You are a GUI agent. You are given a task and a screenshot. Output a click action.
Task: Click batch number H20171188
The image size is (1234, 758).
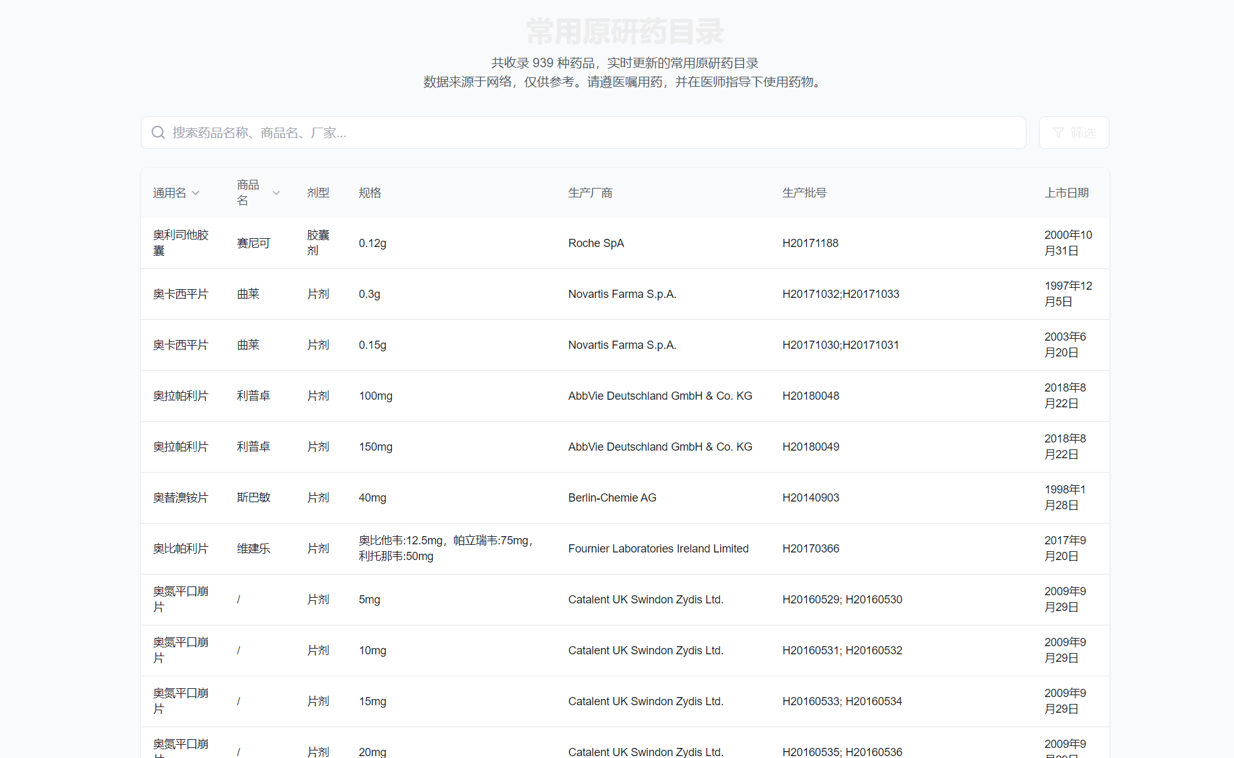coord(810,243)
